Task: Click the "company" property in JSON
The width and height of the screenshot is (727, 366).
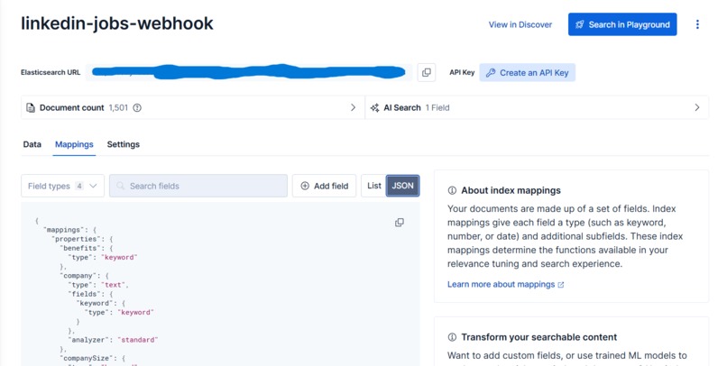Action: click(x=76, y=276)
